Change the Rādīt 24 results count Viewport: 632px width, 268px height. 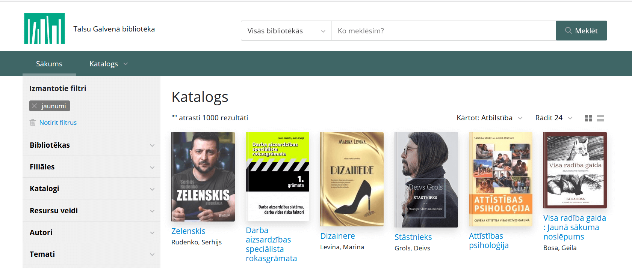tap(553, 118)
